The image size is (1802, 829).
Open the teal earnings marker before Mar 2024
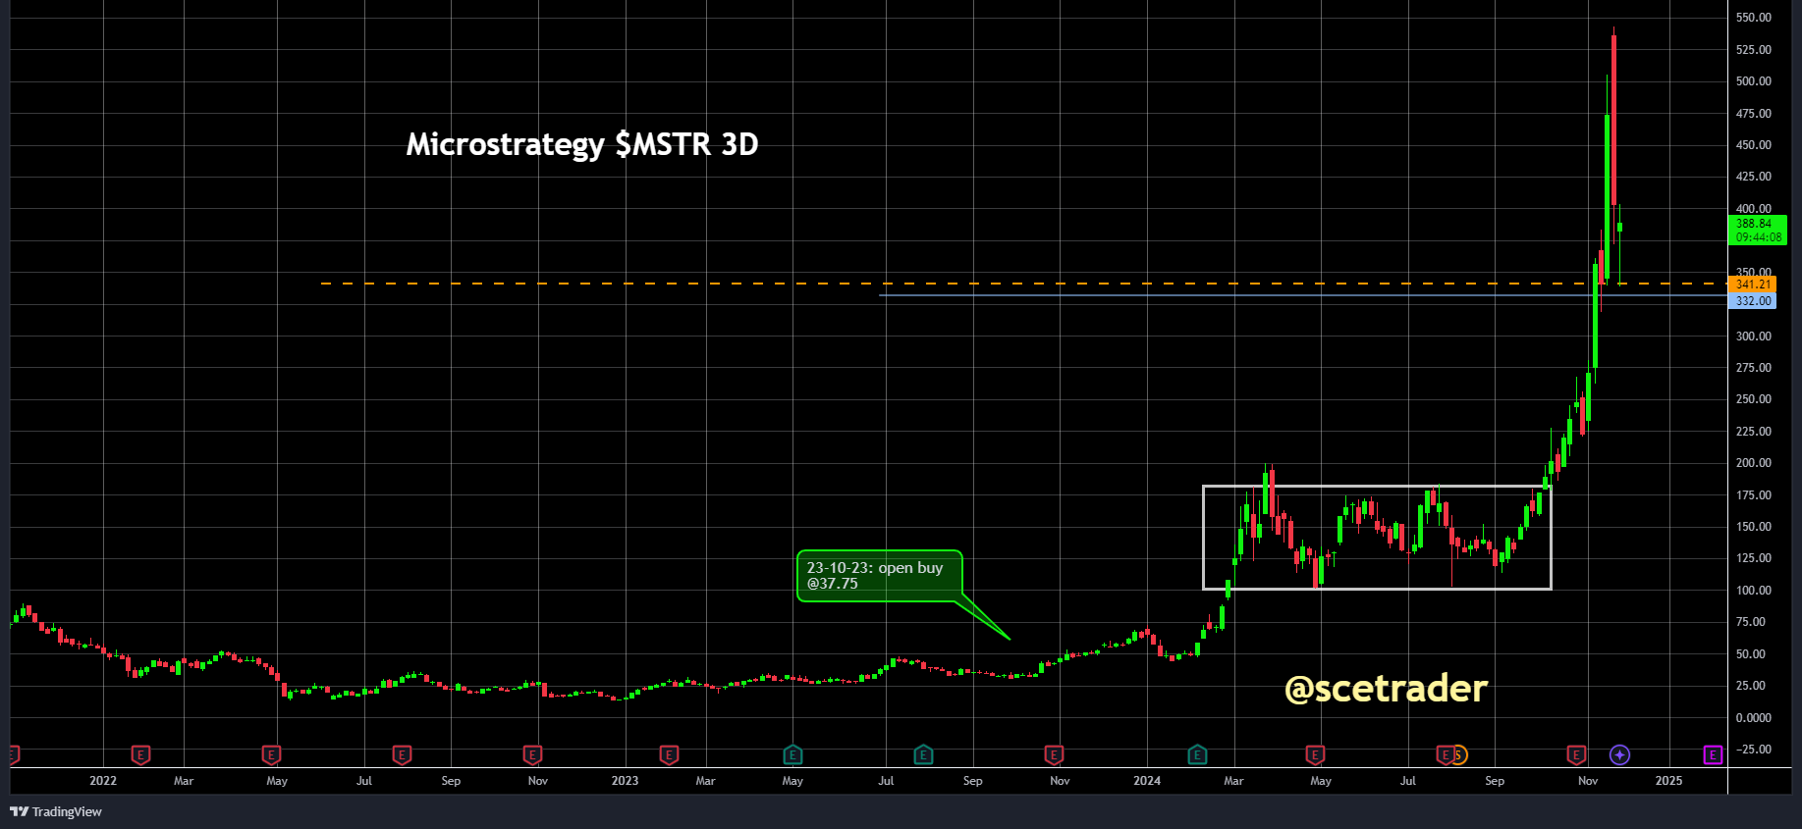pos(1197,754)
